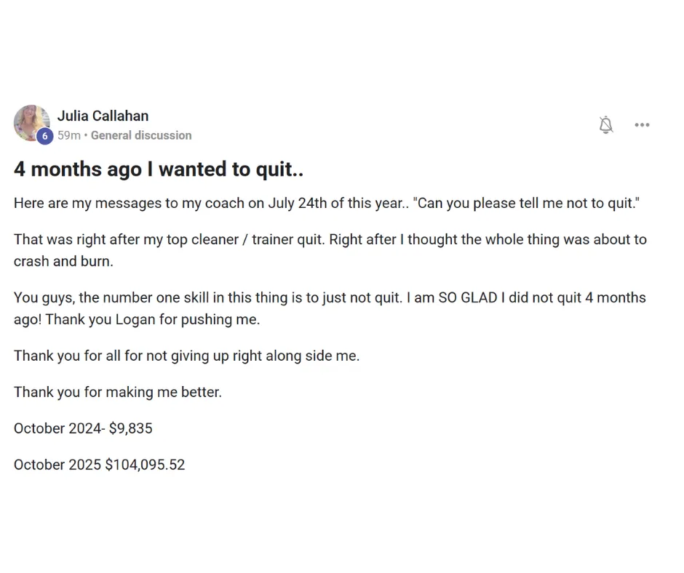Click the name Logan in the post
This screenshot has height=573, width=684.
[135, 319]
